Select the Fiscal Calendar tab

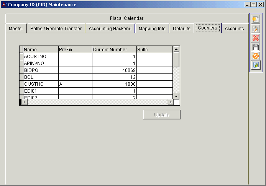(x=126, y=18)
